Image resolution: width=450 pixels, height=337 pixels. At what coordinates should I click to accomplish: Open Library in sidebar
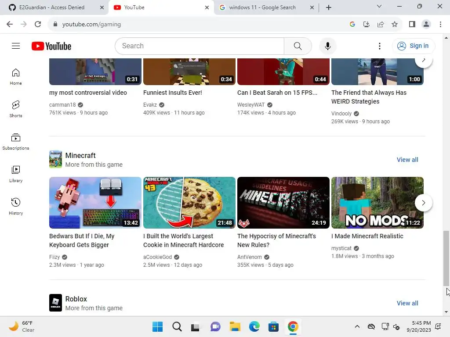tap(16, 174)
